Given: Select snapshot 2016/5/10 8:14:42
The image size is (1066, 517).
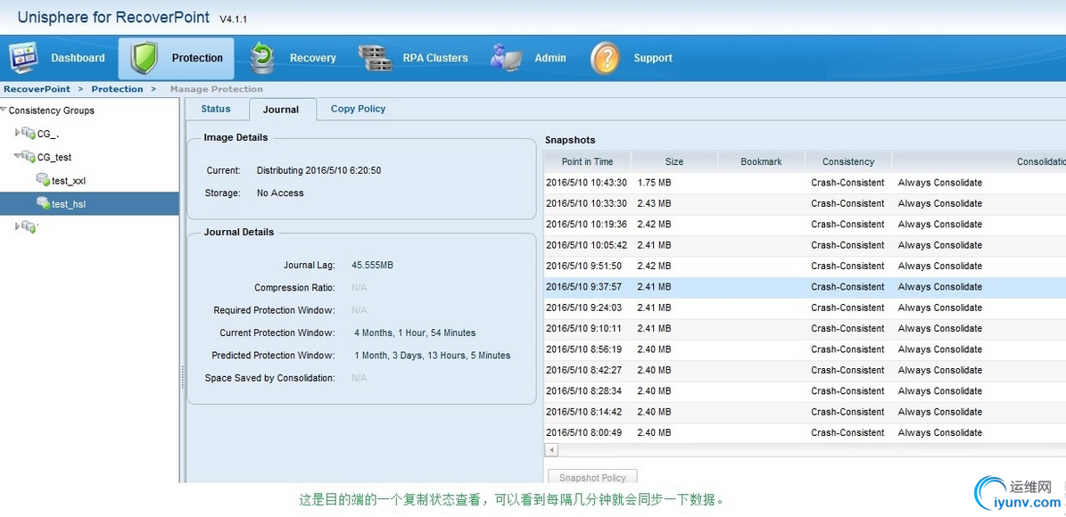Looking at the screenshot, I should click(805, 412).
